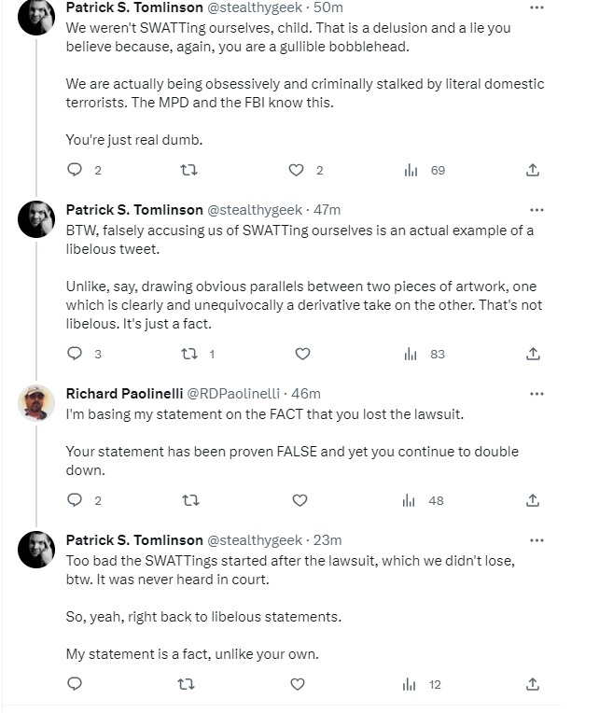Image resolution: width=599 pixels, height=713 pixels.
Task: Like Richard Paolinelli's lawsuit tweet
Action: click(299, 500)
